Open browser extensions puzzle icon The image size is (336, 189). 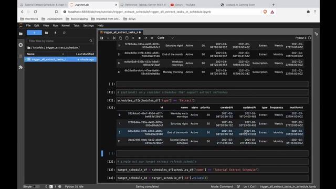[308, 12]
